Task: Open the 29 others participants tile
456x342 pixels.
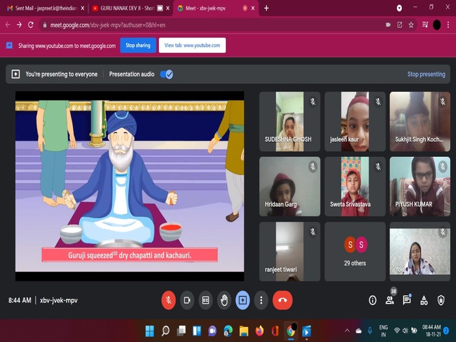Action: 355,251
